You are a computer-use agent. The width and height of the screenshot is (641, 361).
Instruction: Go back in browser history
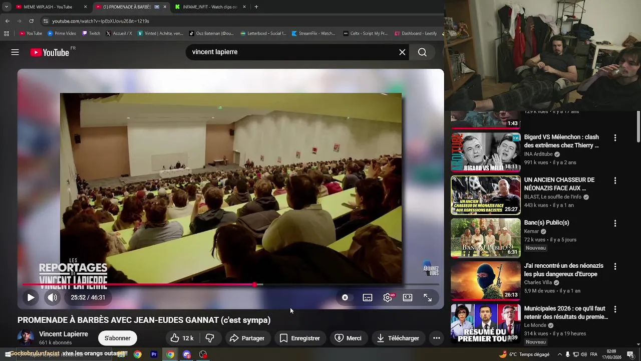pyautogui.click(x=7, y=21)
